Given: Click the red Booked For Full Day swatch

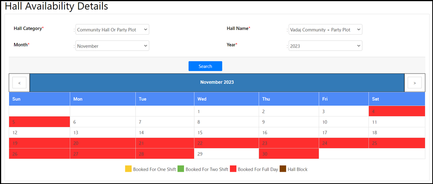Looking at the screenshot, I should point(233,169).
